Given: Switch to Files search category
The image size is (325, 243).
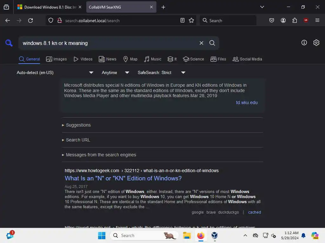Looking at the screenshot, I should click(218, 59).
